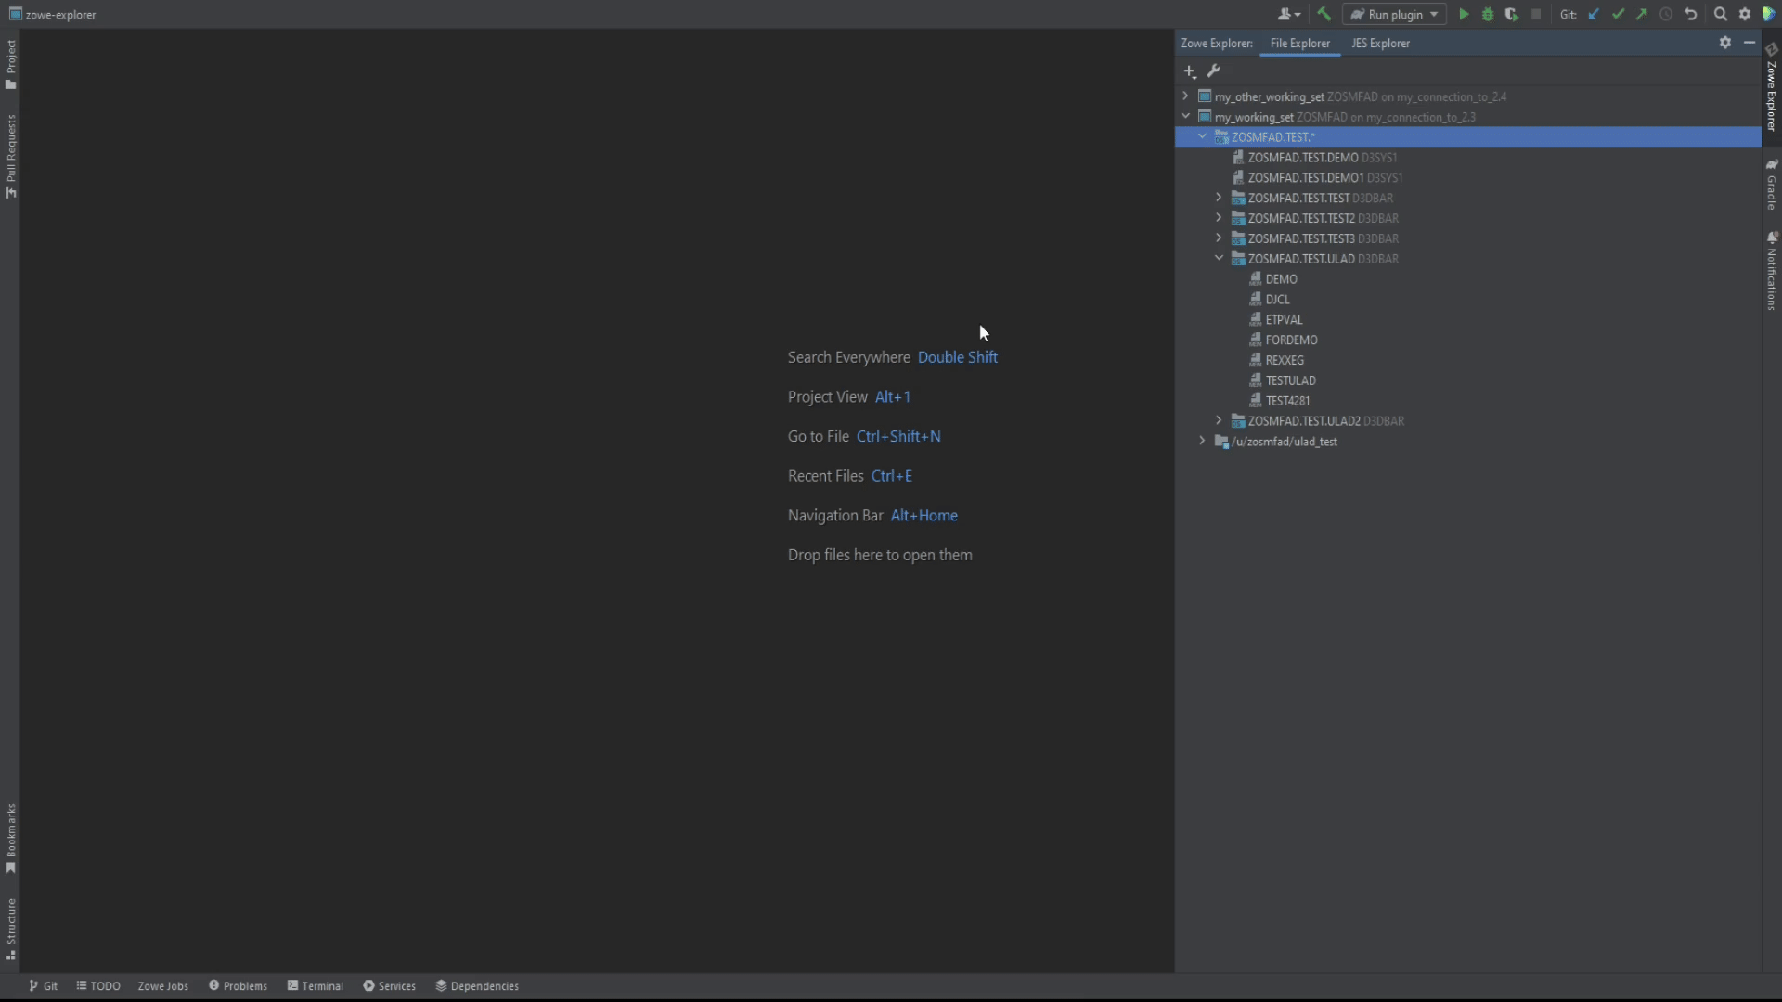Toggle the Zowe Jobs tool window
Viewport: 1782px width, 1002px height.
(x=162, y=986)
